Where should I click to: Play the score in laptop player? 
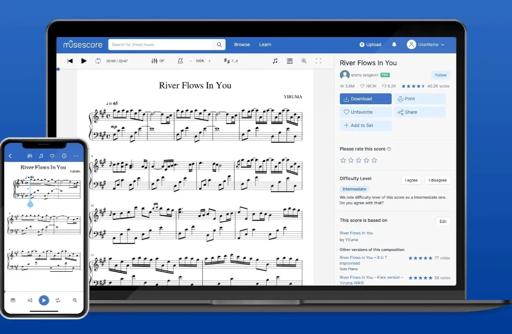click(x=84, y=61)
